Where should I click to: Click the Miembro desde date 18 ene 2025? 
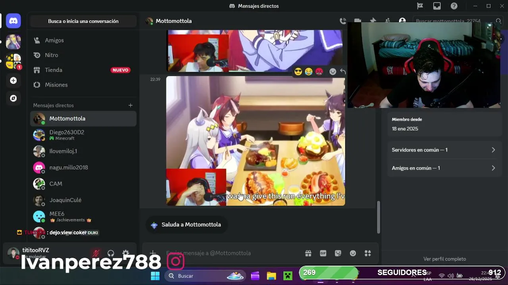405,129
